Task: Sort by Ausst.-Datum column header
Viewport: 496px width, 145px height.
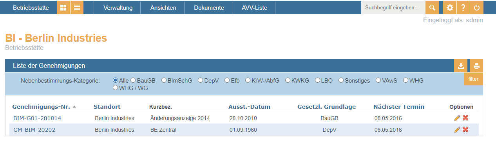Action: tap(250, 107)
